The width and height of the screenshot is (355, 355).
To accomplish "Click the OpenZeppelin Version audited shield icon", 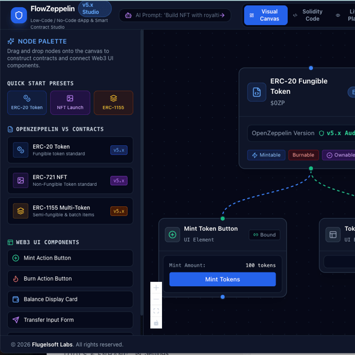I will point(321,133).
